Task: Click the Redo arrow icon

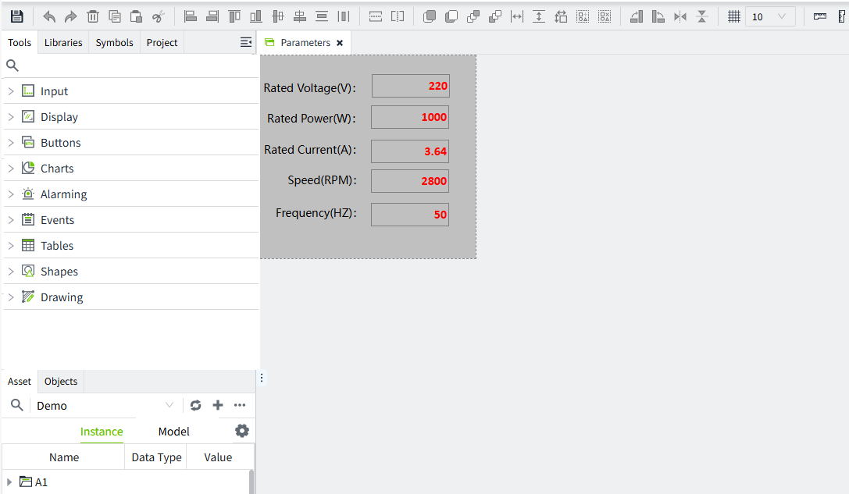Action: click(70, 16)
